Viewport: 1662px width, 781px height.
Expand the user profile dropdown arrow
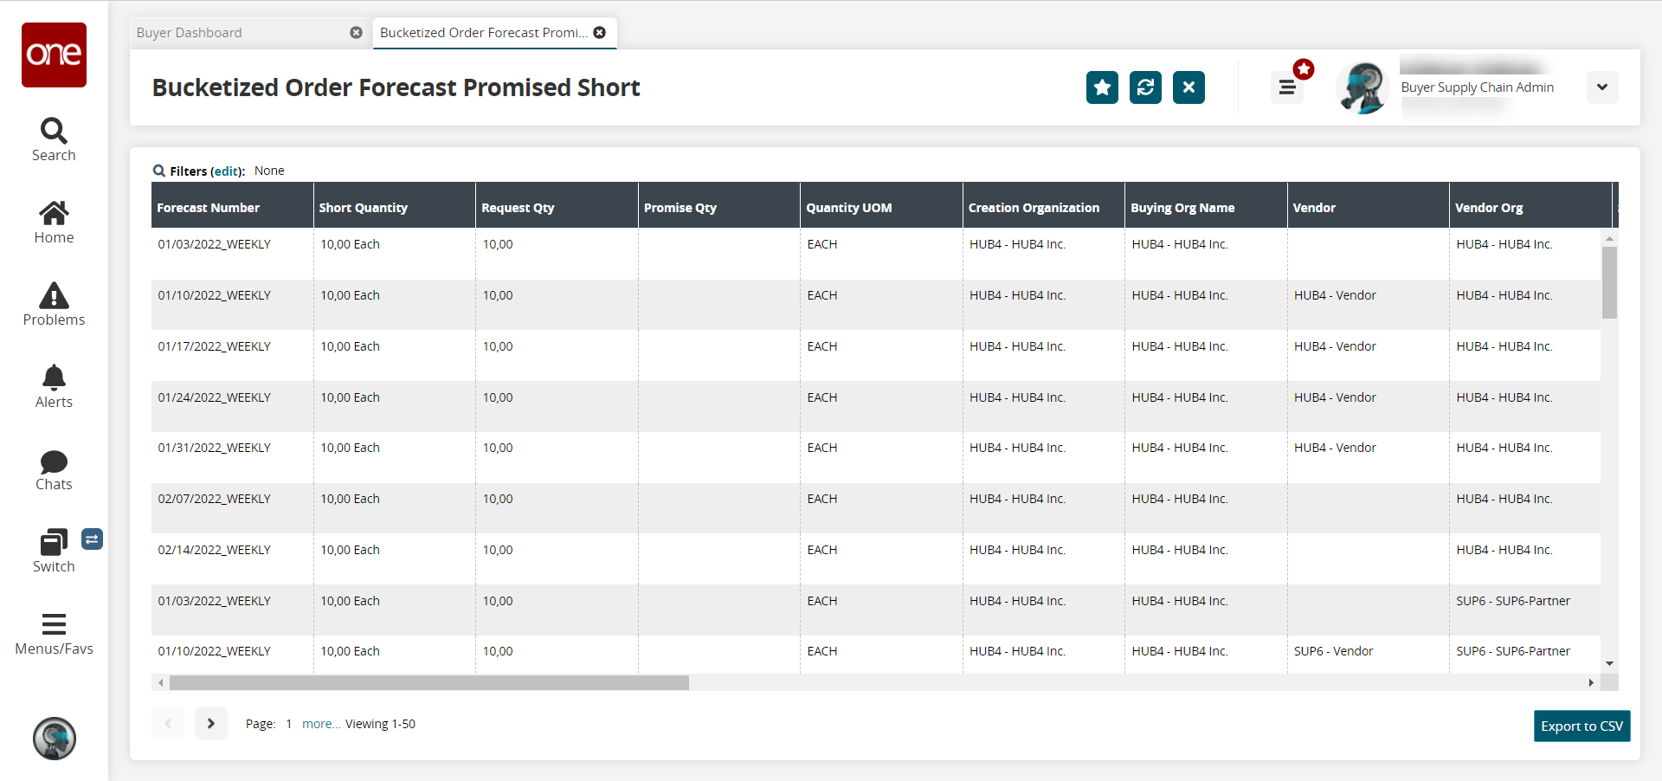point(1602,87)
